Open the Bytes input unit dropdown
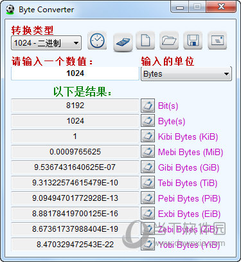Image resolution: width=241 pixels, height=262 pixels. click(x=186, y=74)
